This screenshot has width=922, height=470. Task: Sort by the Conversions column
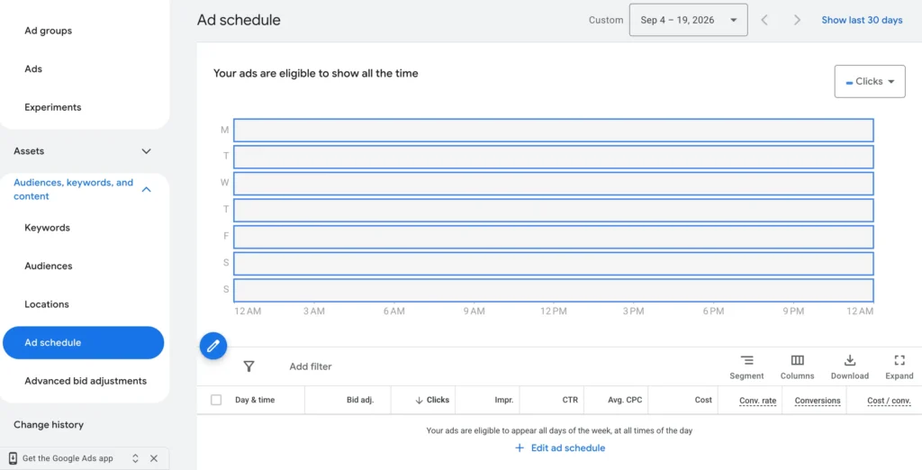tap(818, 401)
